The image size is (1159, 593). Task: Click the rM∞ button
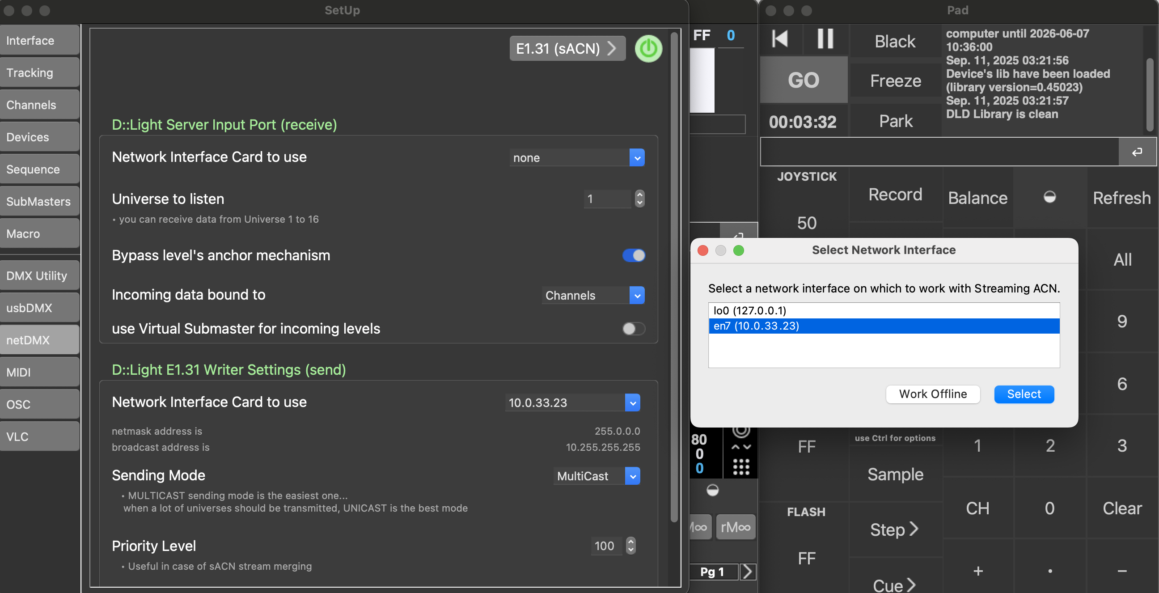(x=735, y=527)
